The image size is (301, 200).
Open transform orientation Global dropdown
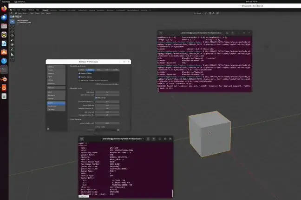(198, 13)
